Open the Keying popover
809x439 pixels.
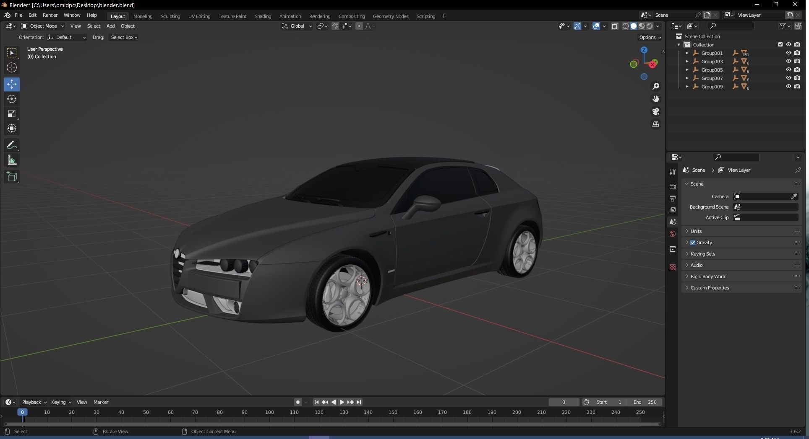click(61, 402)
